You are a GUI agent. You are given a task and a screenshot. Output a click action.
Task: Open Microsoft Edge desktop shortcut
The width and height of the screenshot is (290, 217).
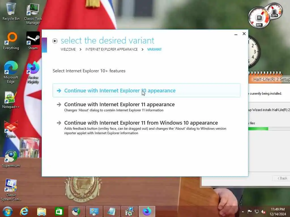click(x=11, y=72)
